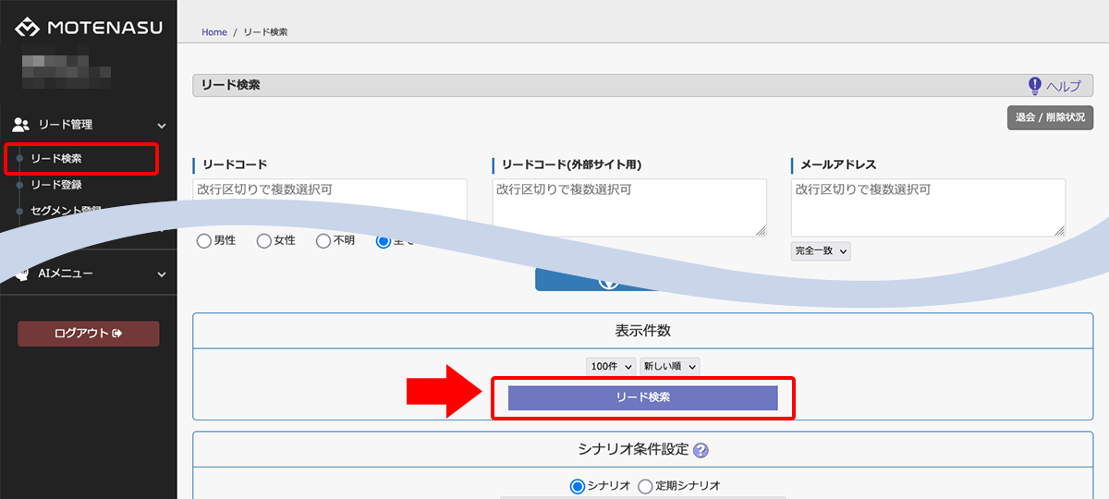Select the 定期シナリオ radio button

click(645, 486)
